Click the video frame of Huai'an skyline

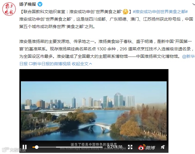(x=94, y=111)
